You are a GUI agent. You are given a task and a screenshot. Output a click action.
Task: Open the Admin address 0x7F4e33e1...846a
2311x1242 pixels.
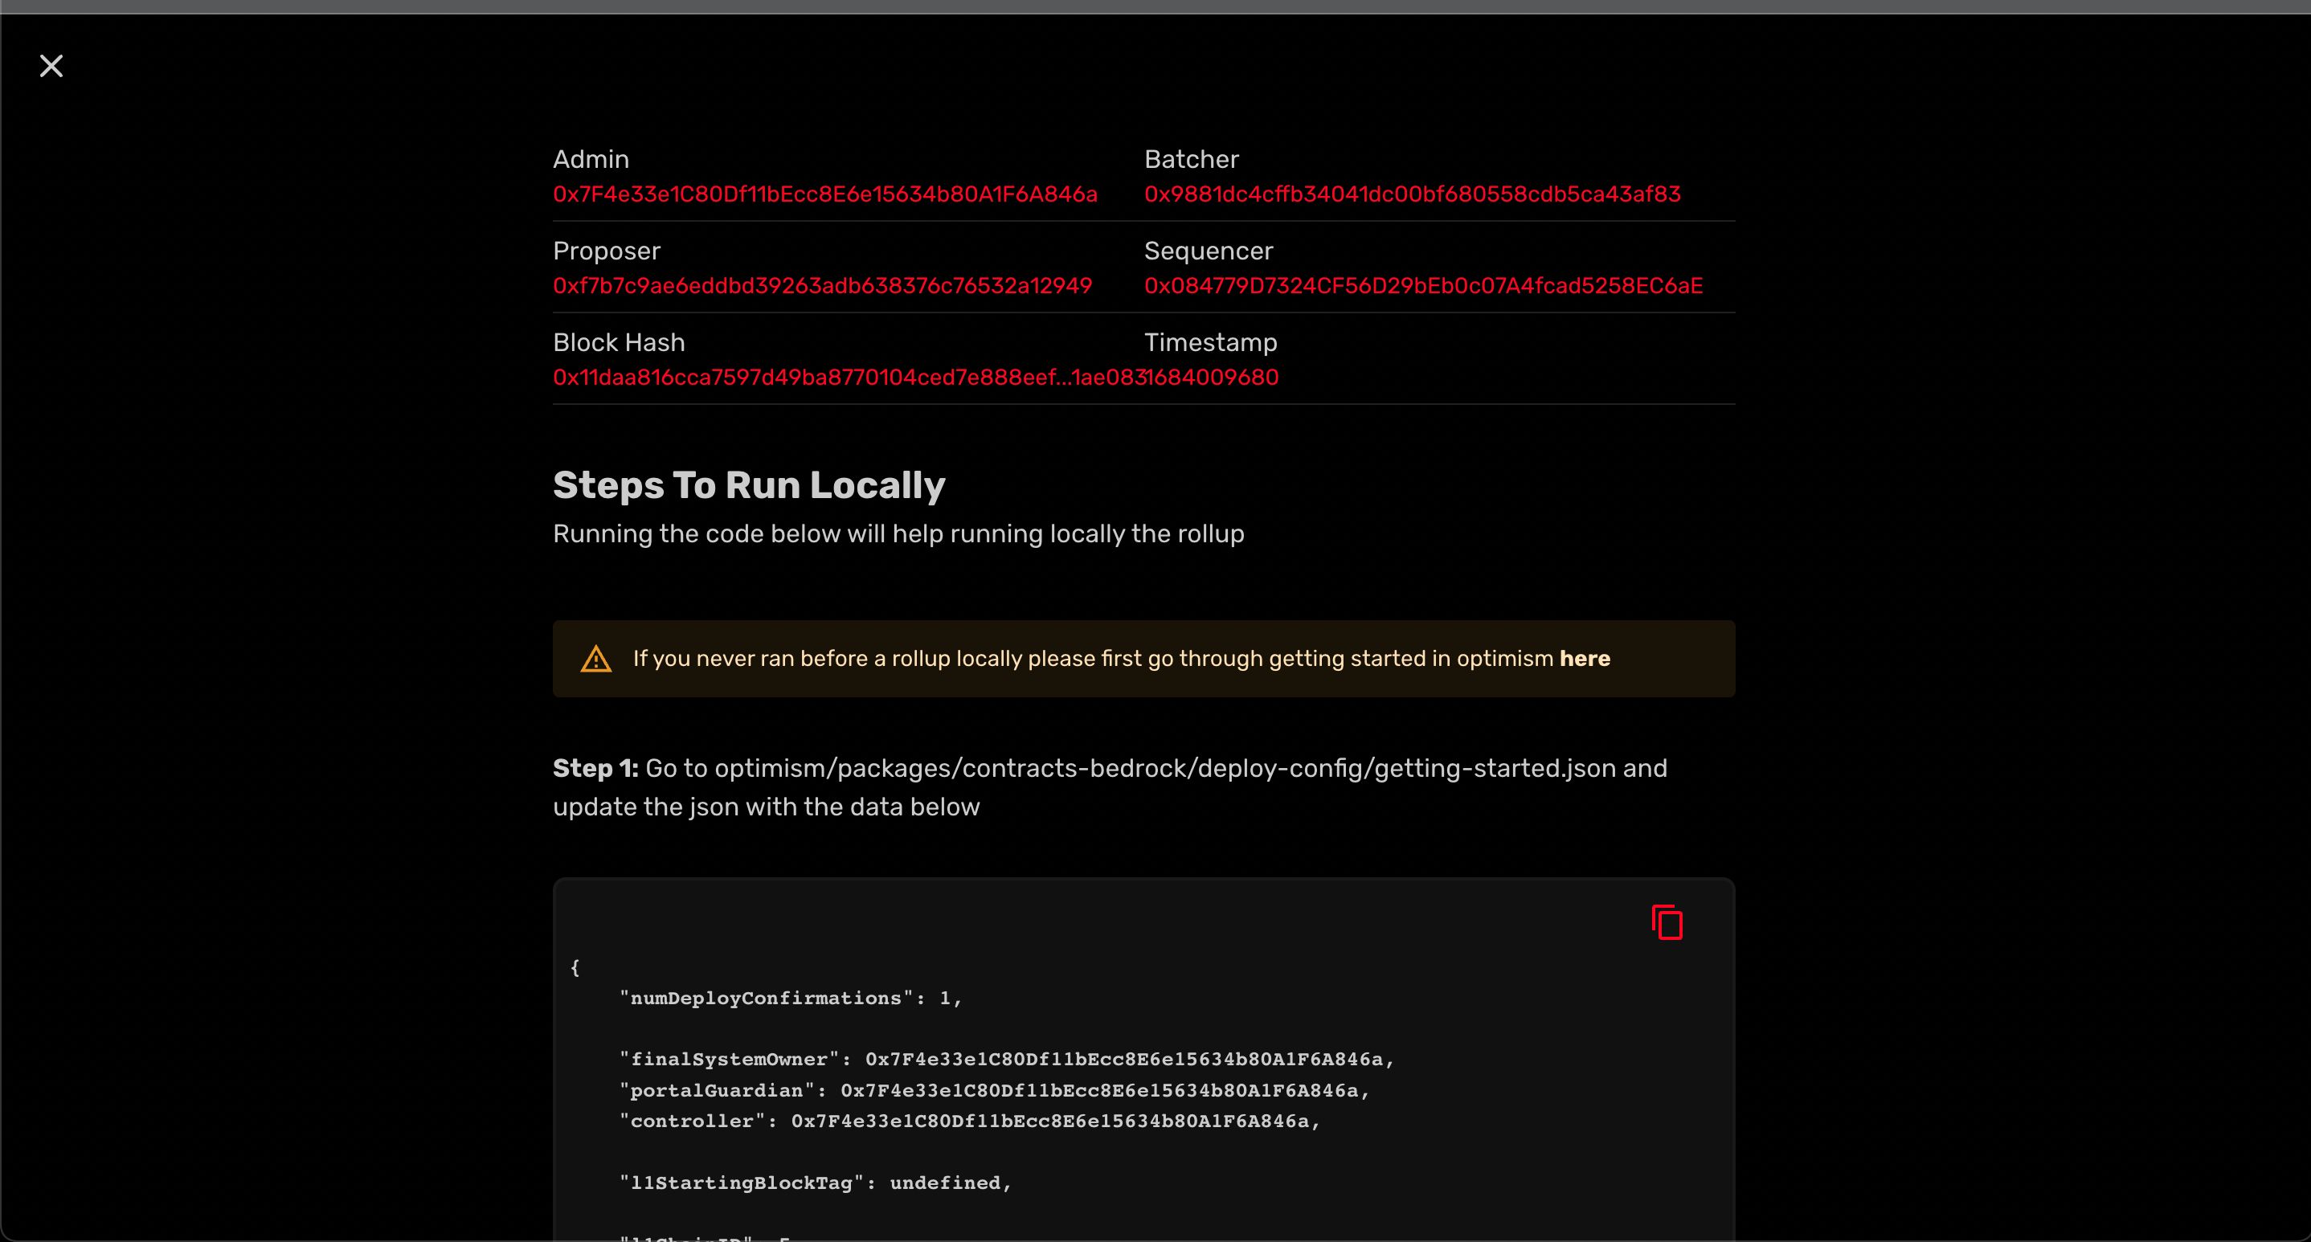click(825, 194)
